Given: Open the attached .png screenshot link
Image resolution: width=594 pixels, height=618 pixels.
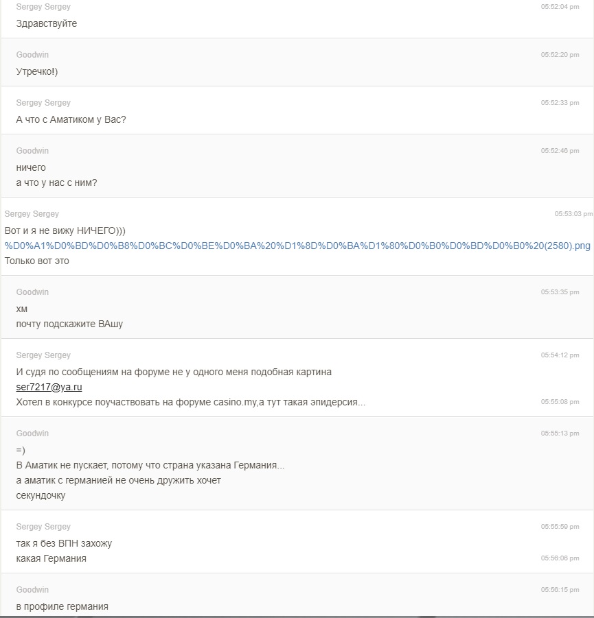Looking at the screenshot, I should pos(297,246).
